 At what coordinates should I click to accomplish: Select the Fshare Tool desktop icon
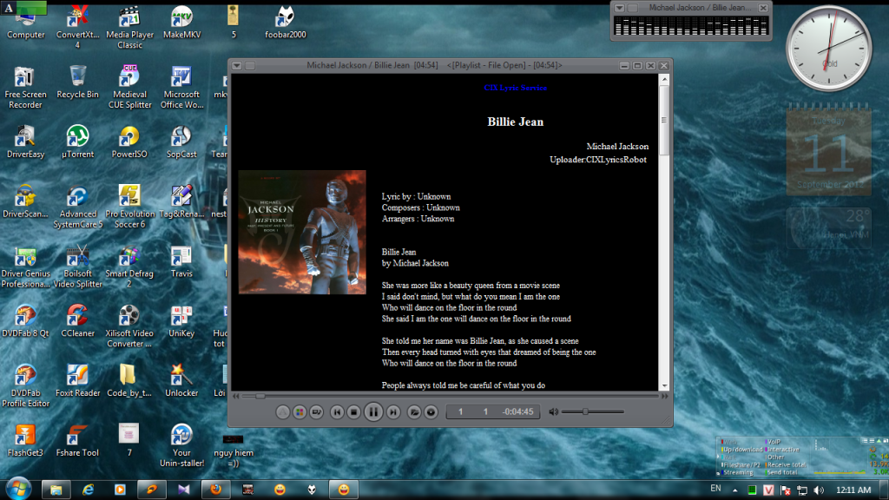77,441
